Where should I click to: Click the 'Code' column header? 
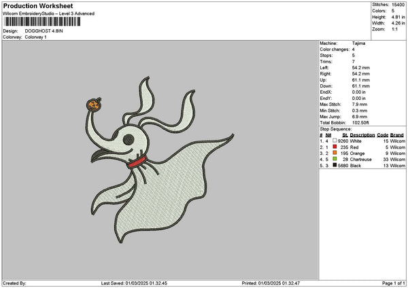(382, 135)
